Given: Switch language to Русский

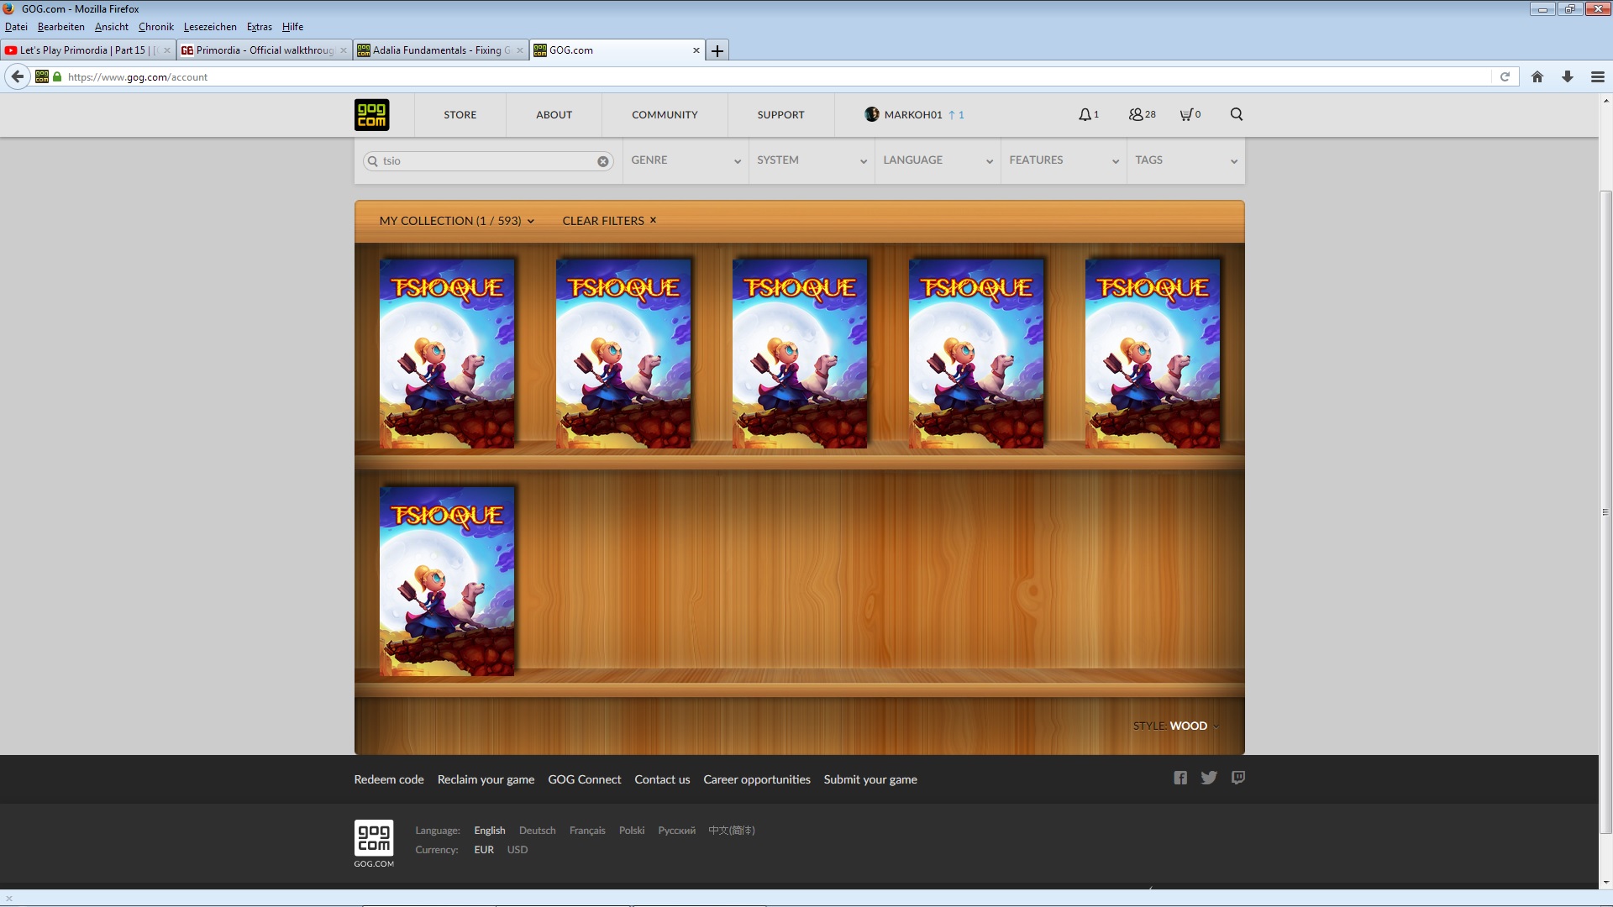Looking at the screenshot, I should point(677,831).
